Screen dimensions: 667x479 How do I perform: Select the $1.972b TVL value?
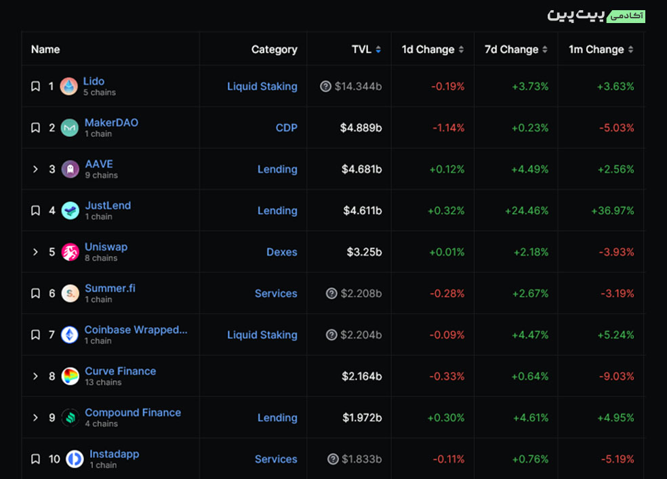pyautogui.click(x=362, y=418)
